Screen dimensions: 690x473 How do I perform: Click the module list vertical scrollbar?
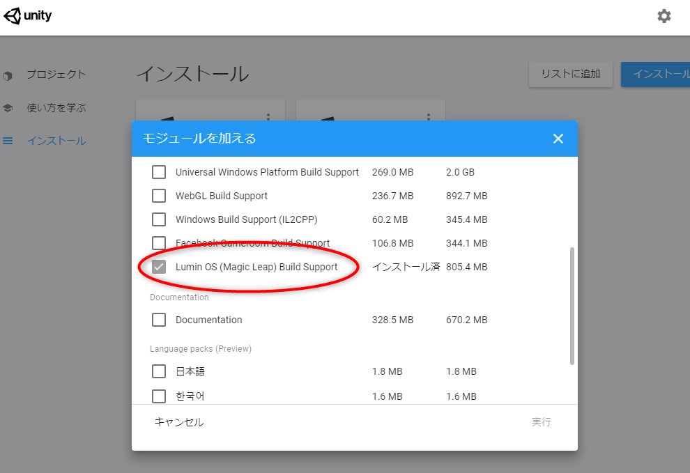pyautogui.click(x=572, y=307)
